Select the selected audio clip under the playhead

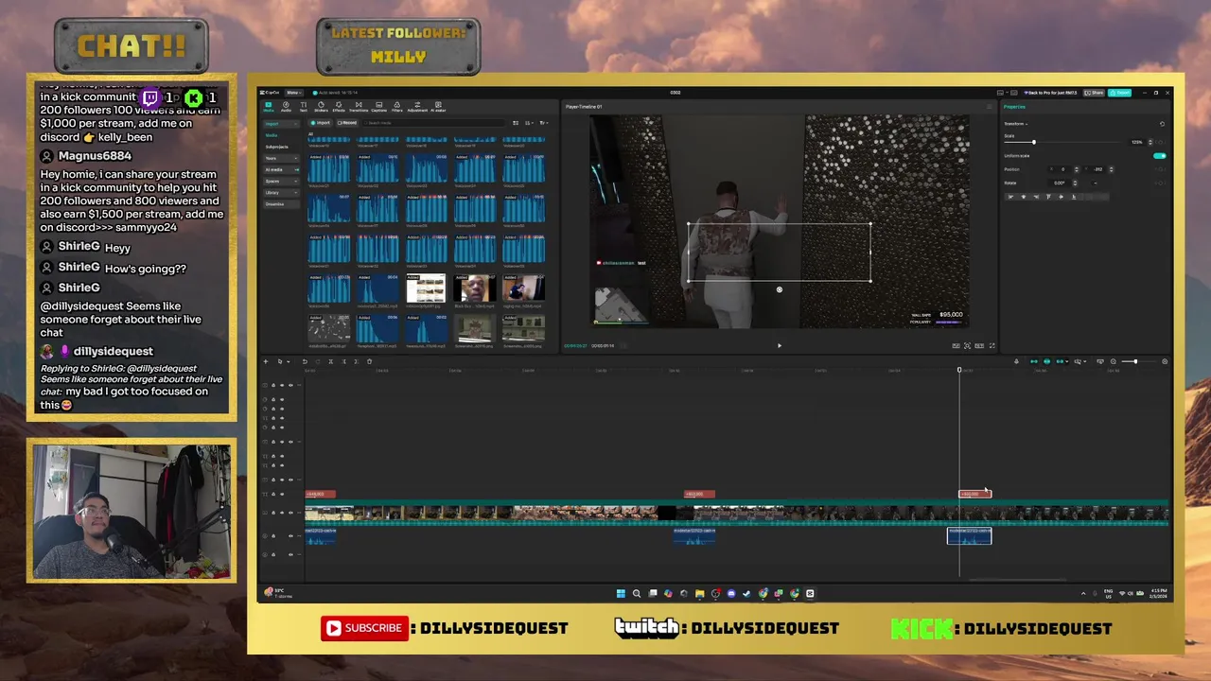(970, 535)
